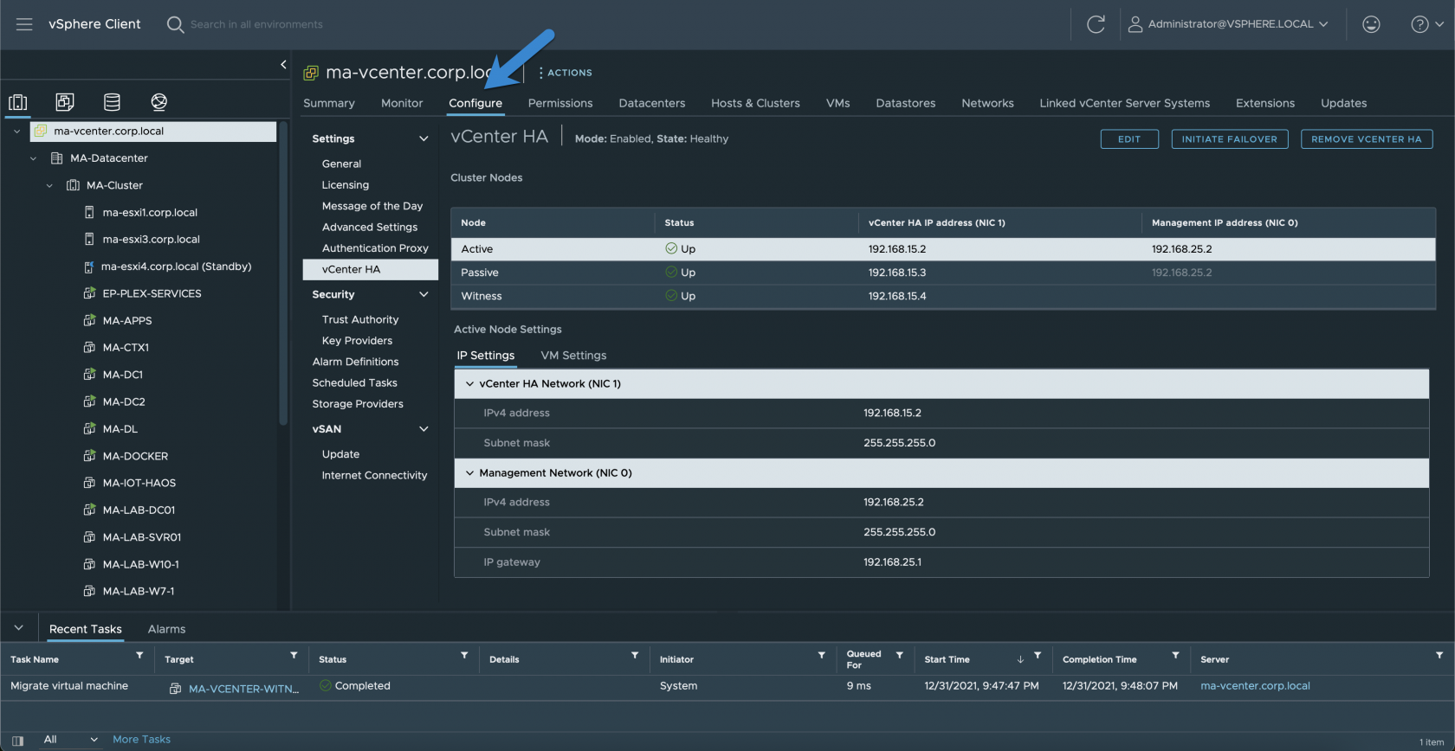Image resolution: width=1455 pixels, height=751 pixels.
Task: Open the Permissions tab
Action: [x=560, y=103]
